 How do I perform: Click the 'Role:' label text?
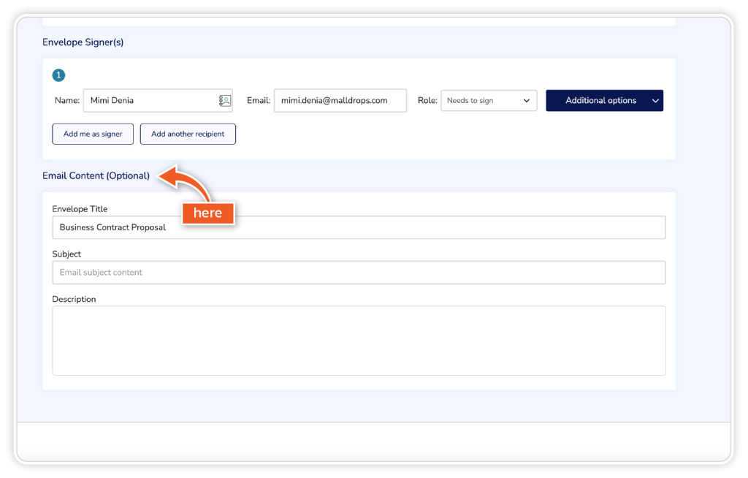(427, 101)
